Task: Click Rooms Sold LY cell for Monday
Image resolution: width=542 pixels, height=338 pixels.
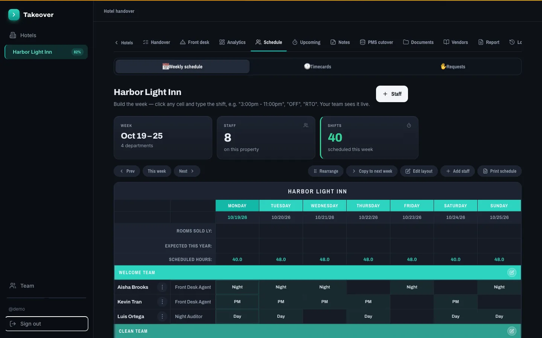Action: coord(237,231)
